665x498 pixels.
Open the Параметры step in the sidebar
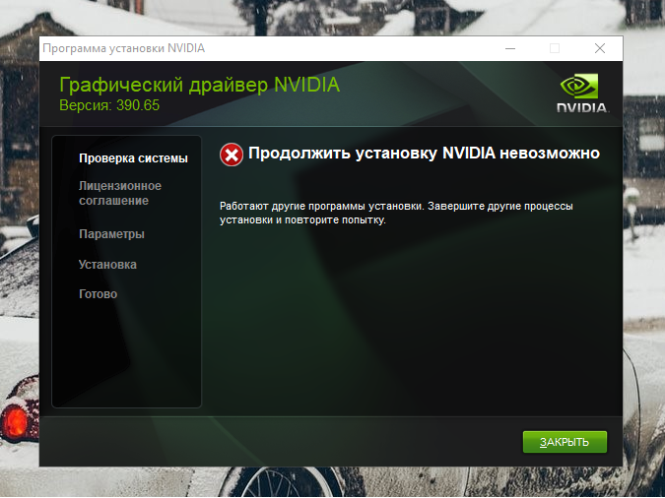tap(111, 234)
